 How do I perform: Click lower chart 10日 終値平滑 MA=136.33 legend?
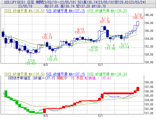coord(107,74)
